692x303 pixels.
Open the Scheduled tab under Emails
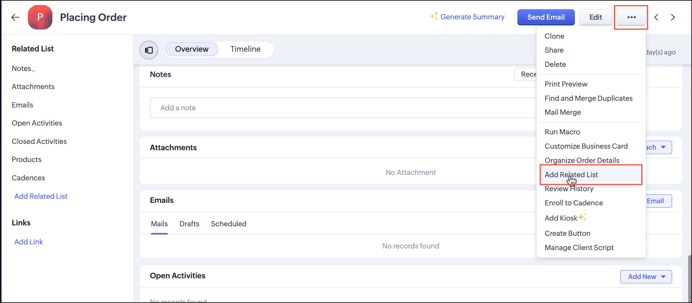[x=229, y=224]
